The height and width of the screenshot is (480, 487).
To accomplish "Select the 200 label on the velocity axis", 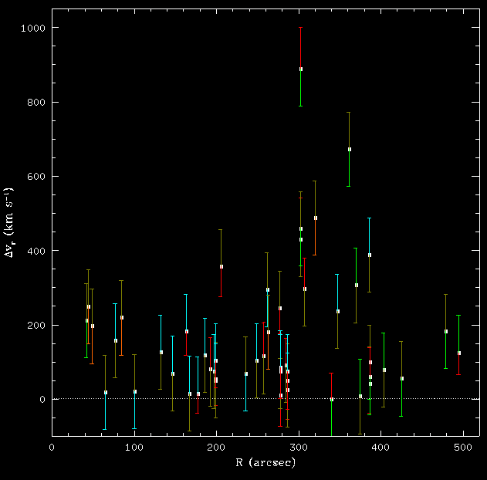I will click(x=36, y=325).
